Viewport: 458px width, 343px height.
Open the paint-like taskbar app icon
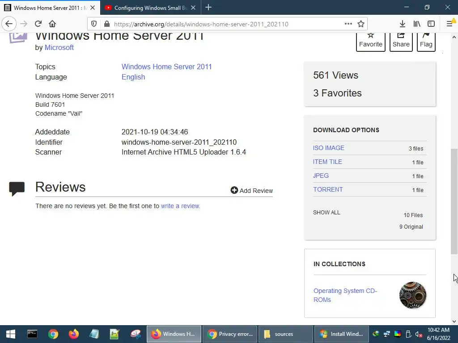136,334
